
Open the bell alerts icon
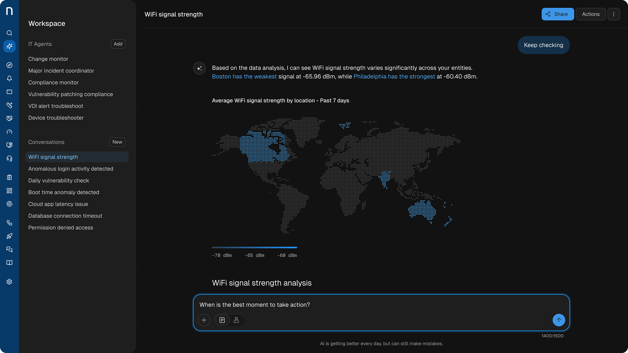(10, 78)
